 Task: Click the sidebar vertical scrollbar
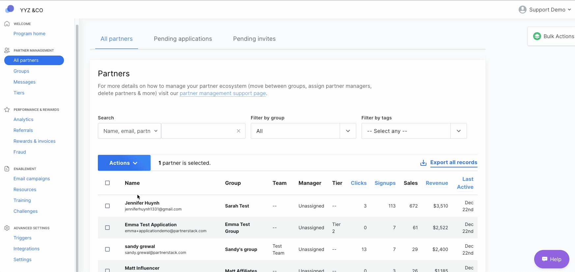77,148
